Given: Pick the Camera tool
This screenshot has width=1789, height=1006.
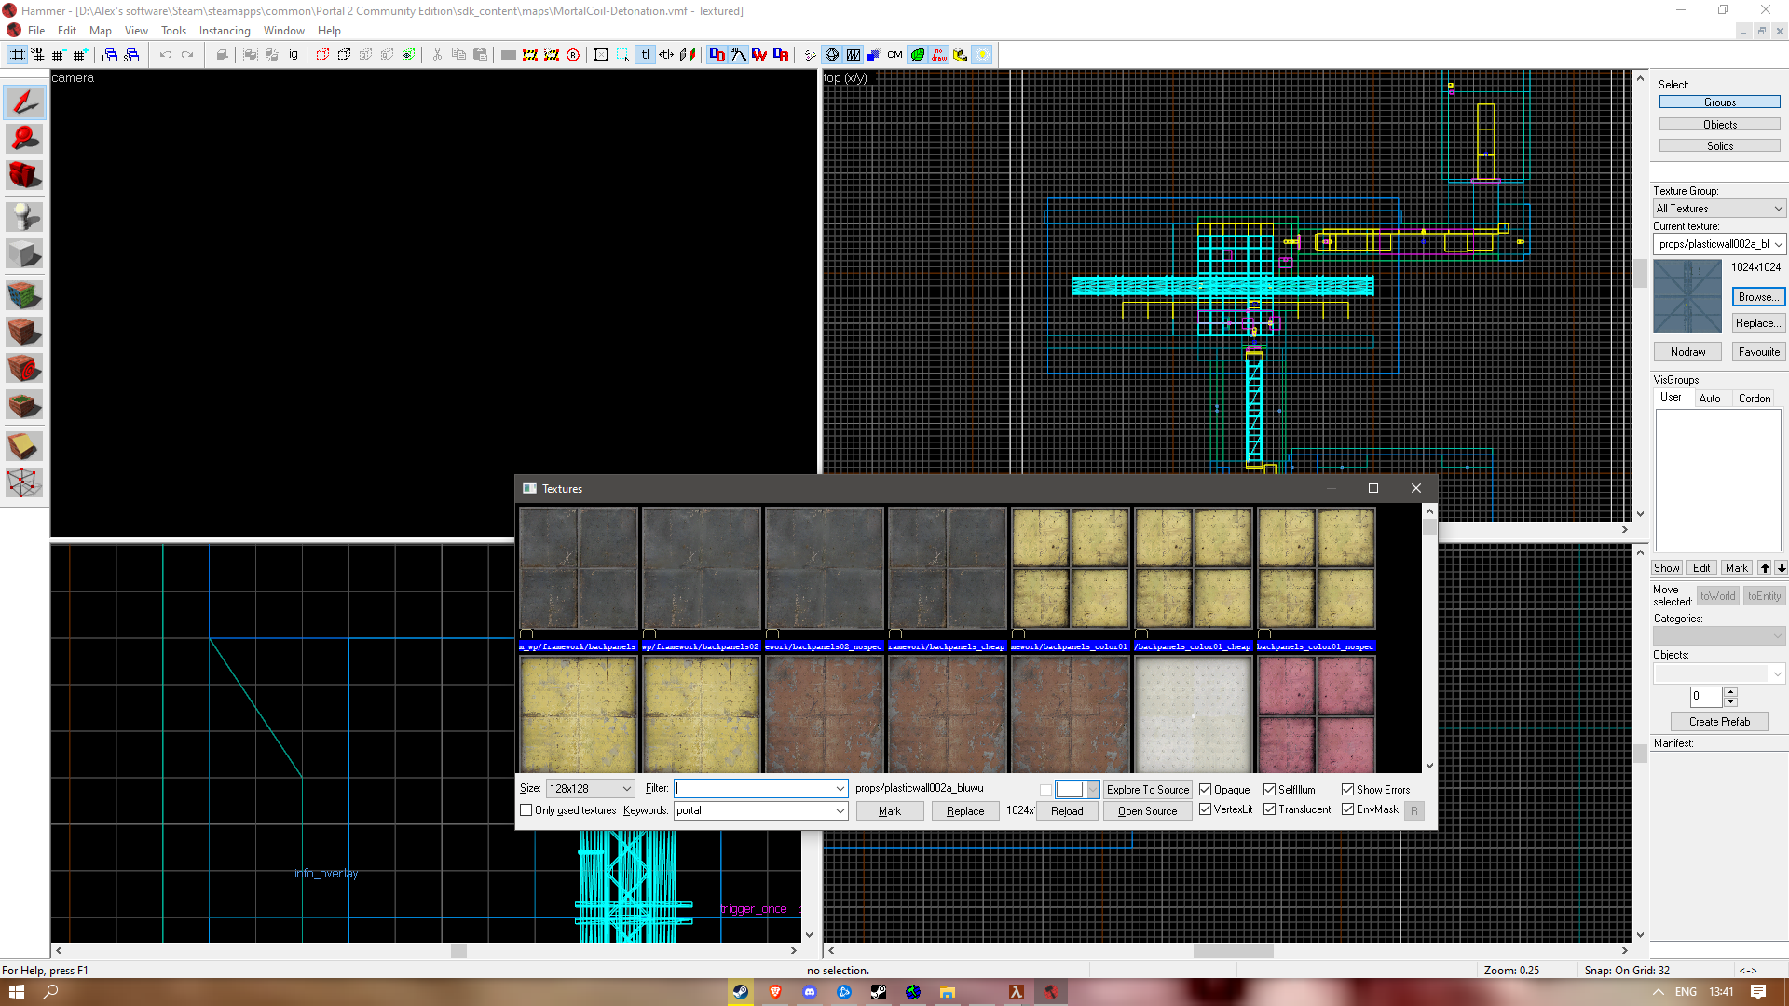Looking at the screenshot, I should tap(24, 175).
